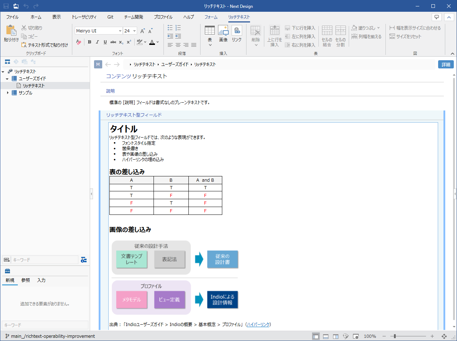The image size is (457, 341).
Task: Click the window settings gear icon in status bar
Action: 355,336
